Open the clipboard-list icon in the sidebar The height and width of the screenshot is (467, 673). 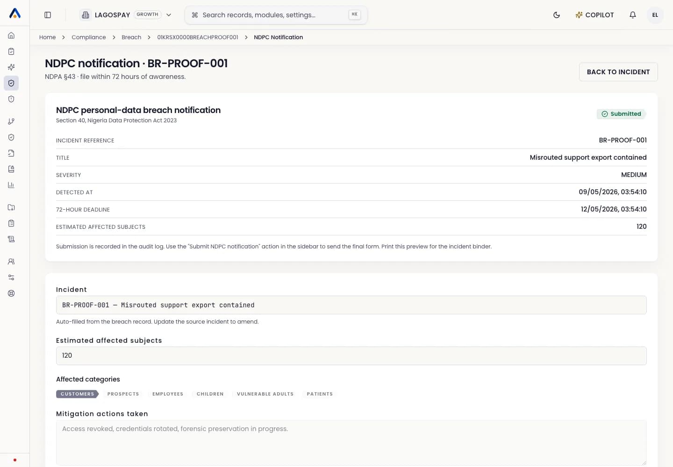coord(11,223)
